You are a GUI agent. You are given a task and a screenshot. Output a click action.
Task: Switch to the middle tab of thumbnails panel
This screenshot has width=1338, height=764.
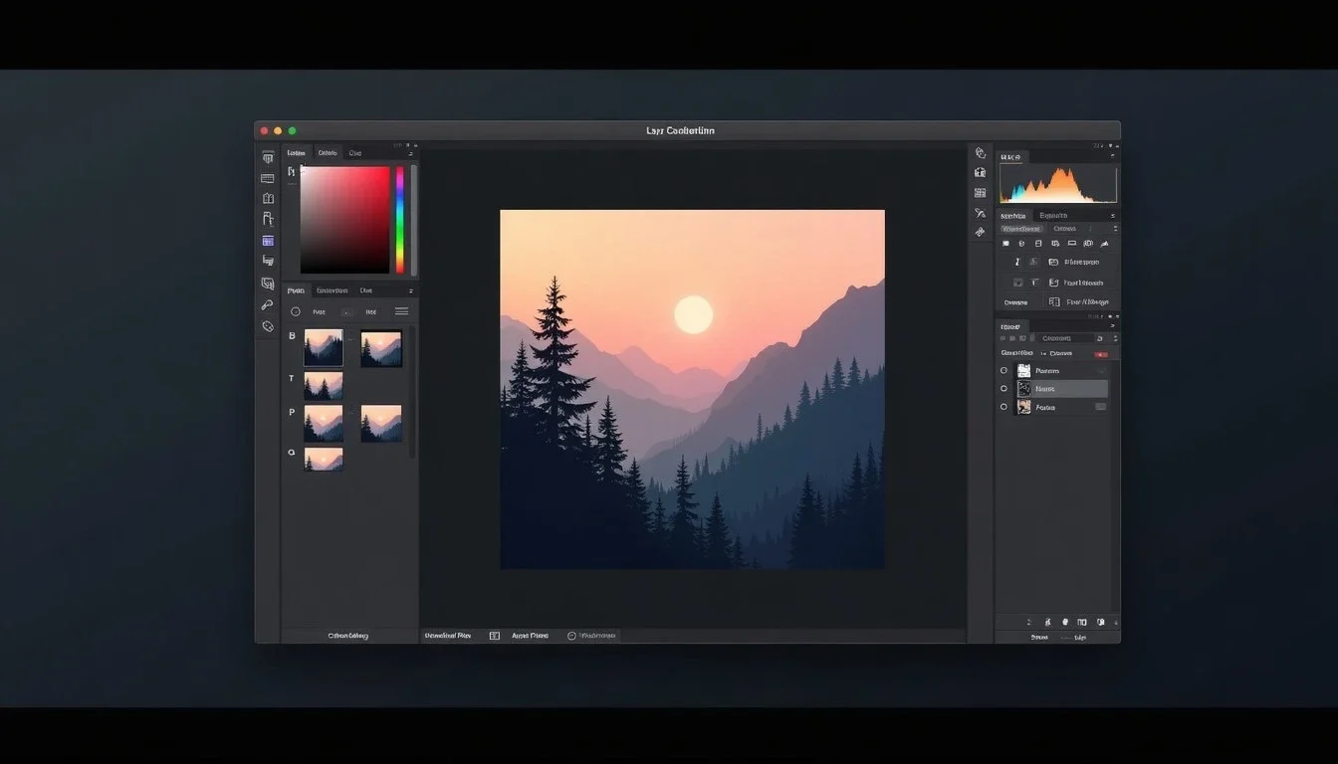pos(333,290)
